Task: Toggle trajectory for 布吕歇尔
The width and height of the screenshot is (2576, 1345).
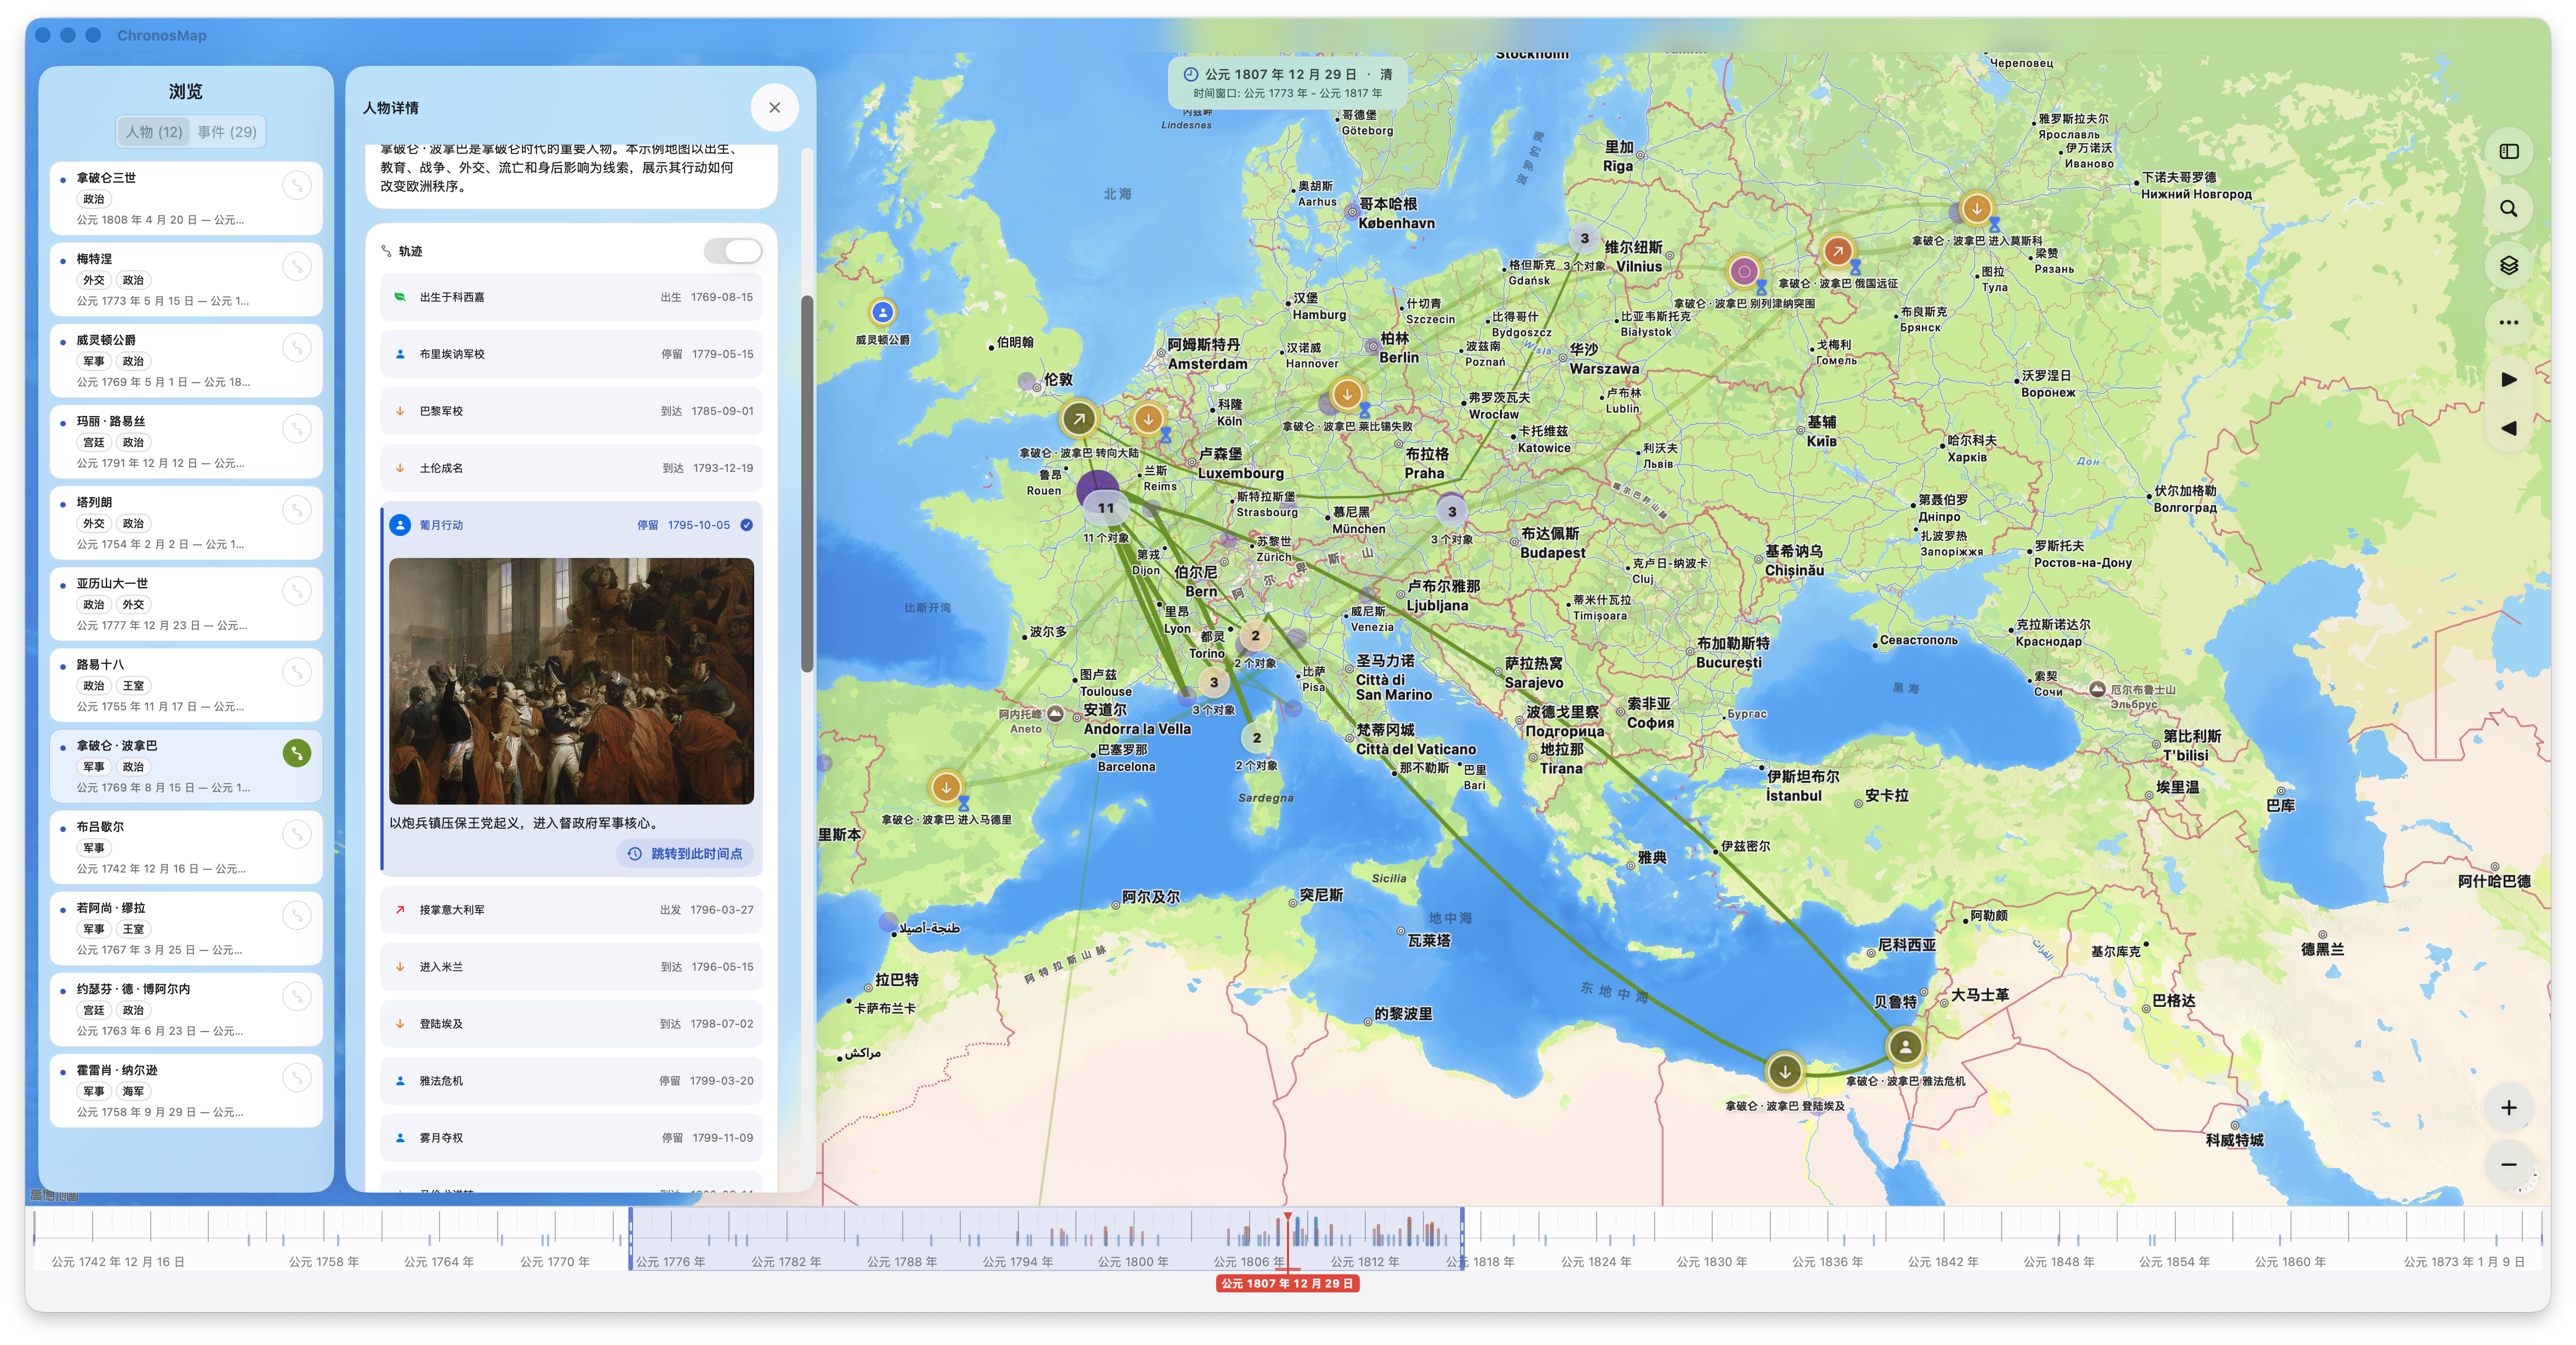Action: (296, 834)
